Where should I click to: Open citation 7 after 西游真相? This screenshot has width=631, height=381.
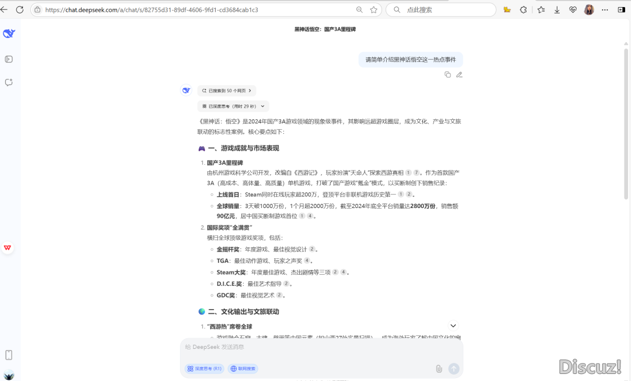click(x=417, y=173)
